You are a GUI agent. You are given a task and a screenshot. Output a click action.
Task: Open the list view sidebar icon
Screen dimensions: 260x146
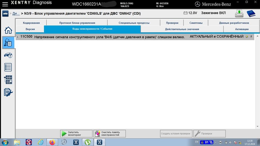pyautogui.click(x=8, y=67)
